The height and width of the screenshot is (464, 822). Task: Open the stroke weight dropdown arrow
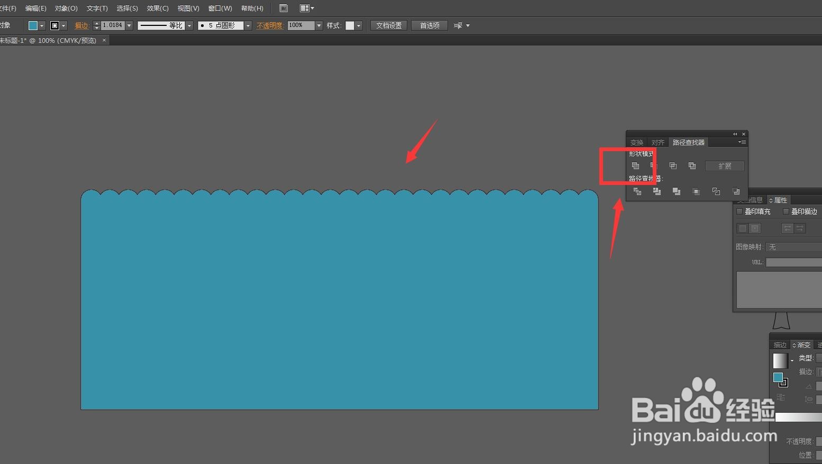[x=129, y=25]
